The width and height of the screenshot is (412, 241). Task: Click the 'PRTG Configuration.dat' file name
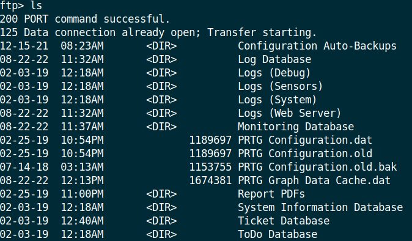(305, 140)
